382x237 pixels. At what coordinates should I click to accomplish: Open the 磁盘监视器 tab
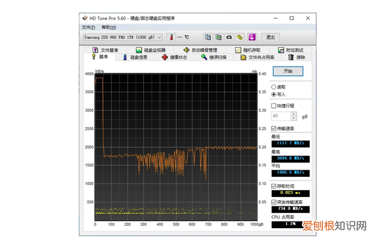[150, 50]
